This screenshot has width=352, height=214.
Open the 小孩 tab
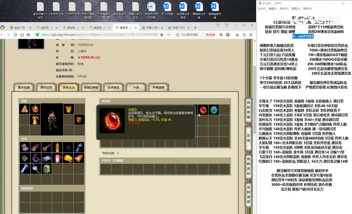tap(136, 87)
